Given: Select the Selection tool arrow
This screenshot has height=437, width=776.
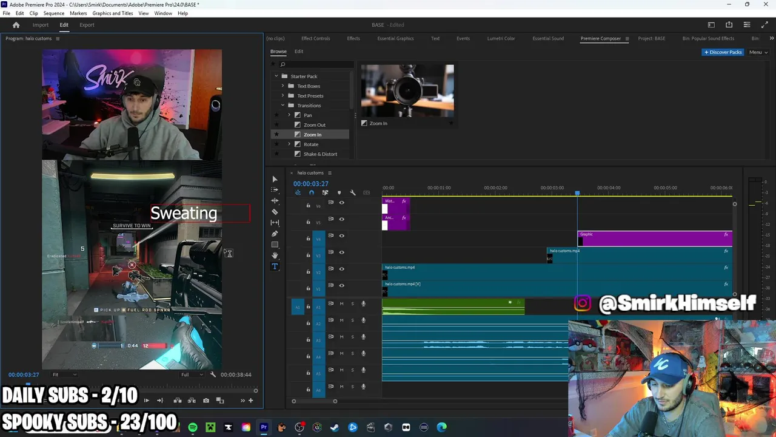Looking at the screenshot, I should coord(275,179).
